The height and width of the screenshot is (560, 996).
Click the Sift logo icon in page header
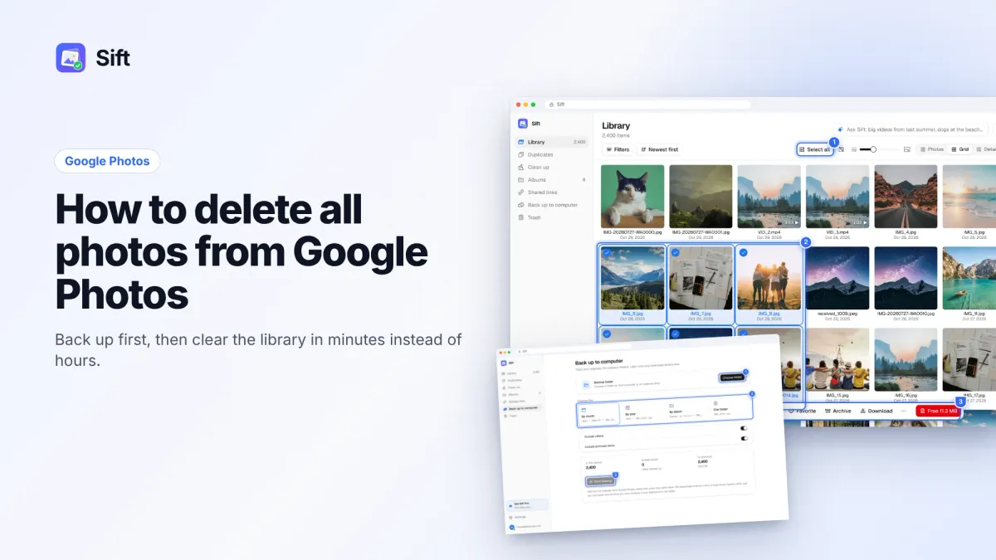coord(71,58)
